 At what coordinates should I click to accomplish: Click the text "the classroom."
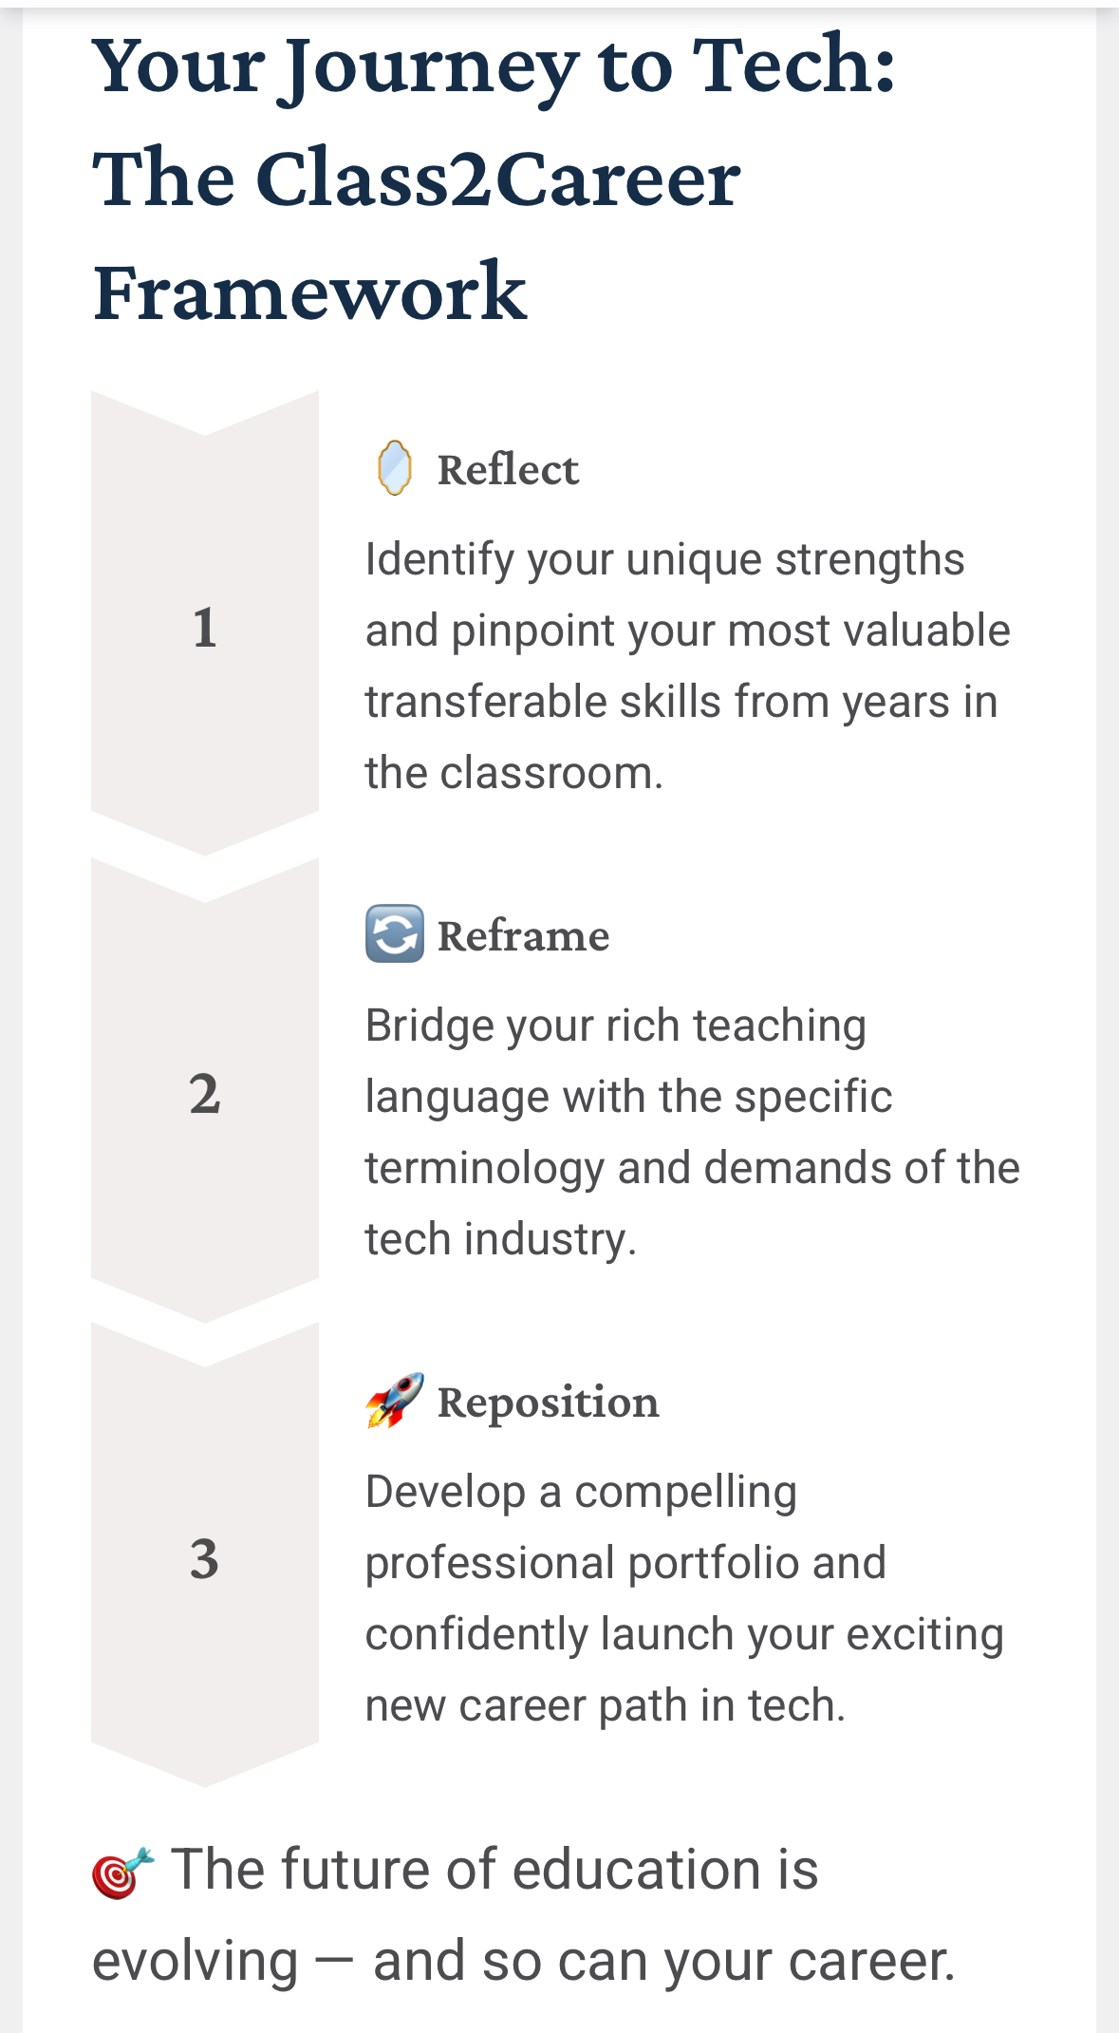point(513,773)
